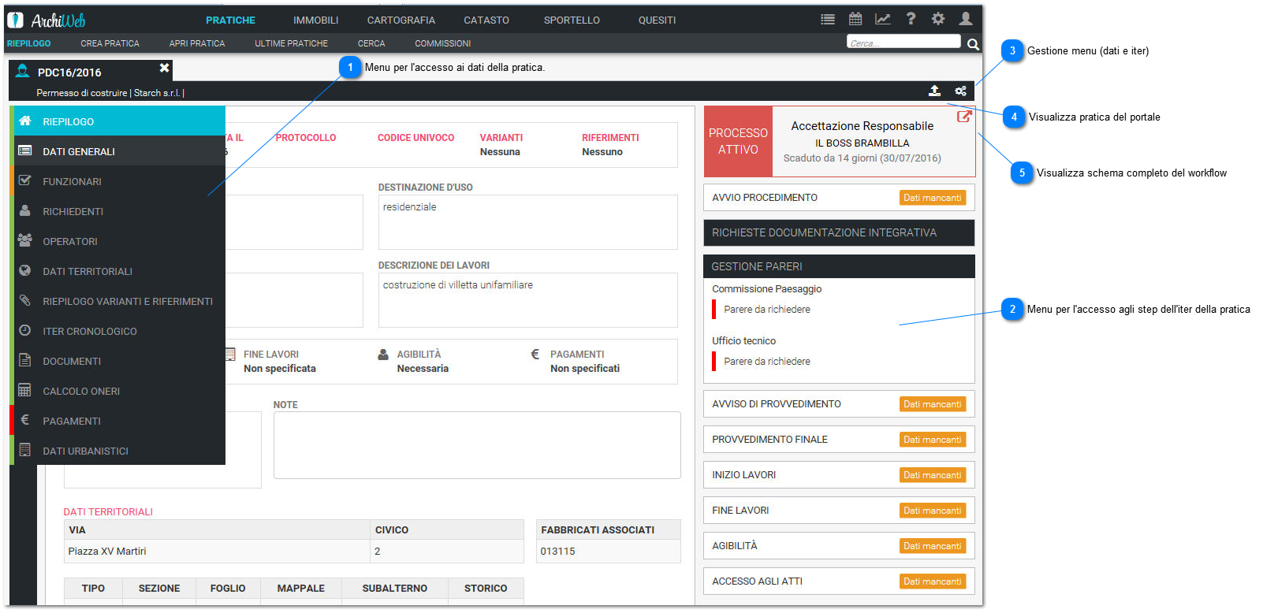
Task: Click Ufficio tecnico Parere da richiedere
Action: [x=766, y=362]
